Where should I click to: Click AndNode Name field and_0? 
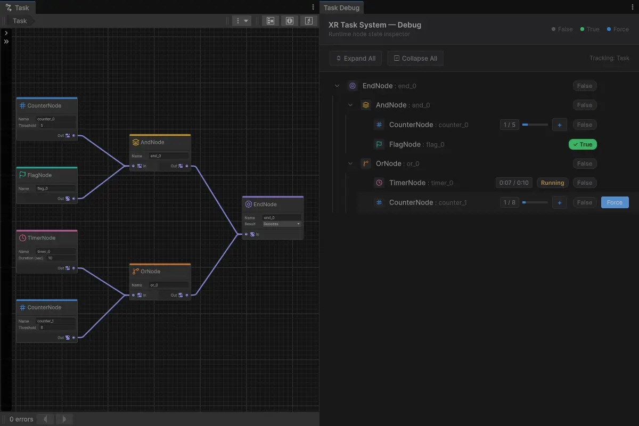click(x=168, y=156)
